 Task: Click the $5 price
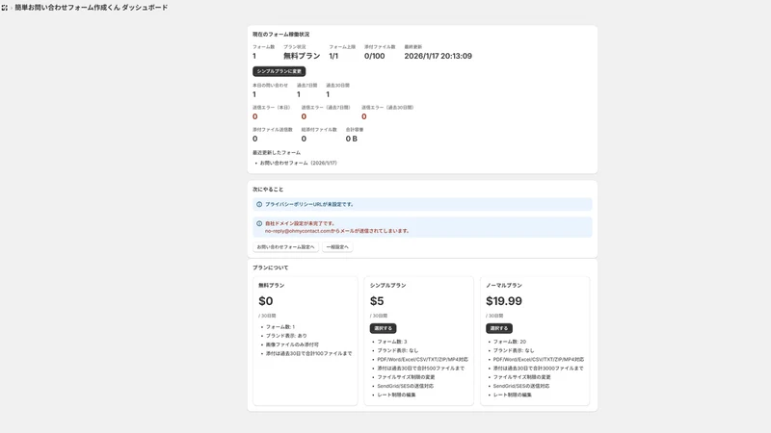coord(377,301)
